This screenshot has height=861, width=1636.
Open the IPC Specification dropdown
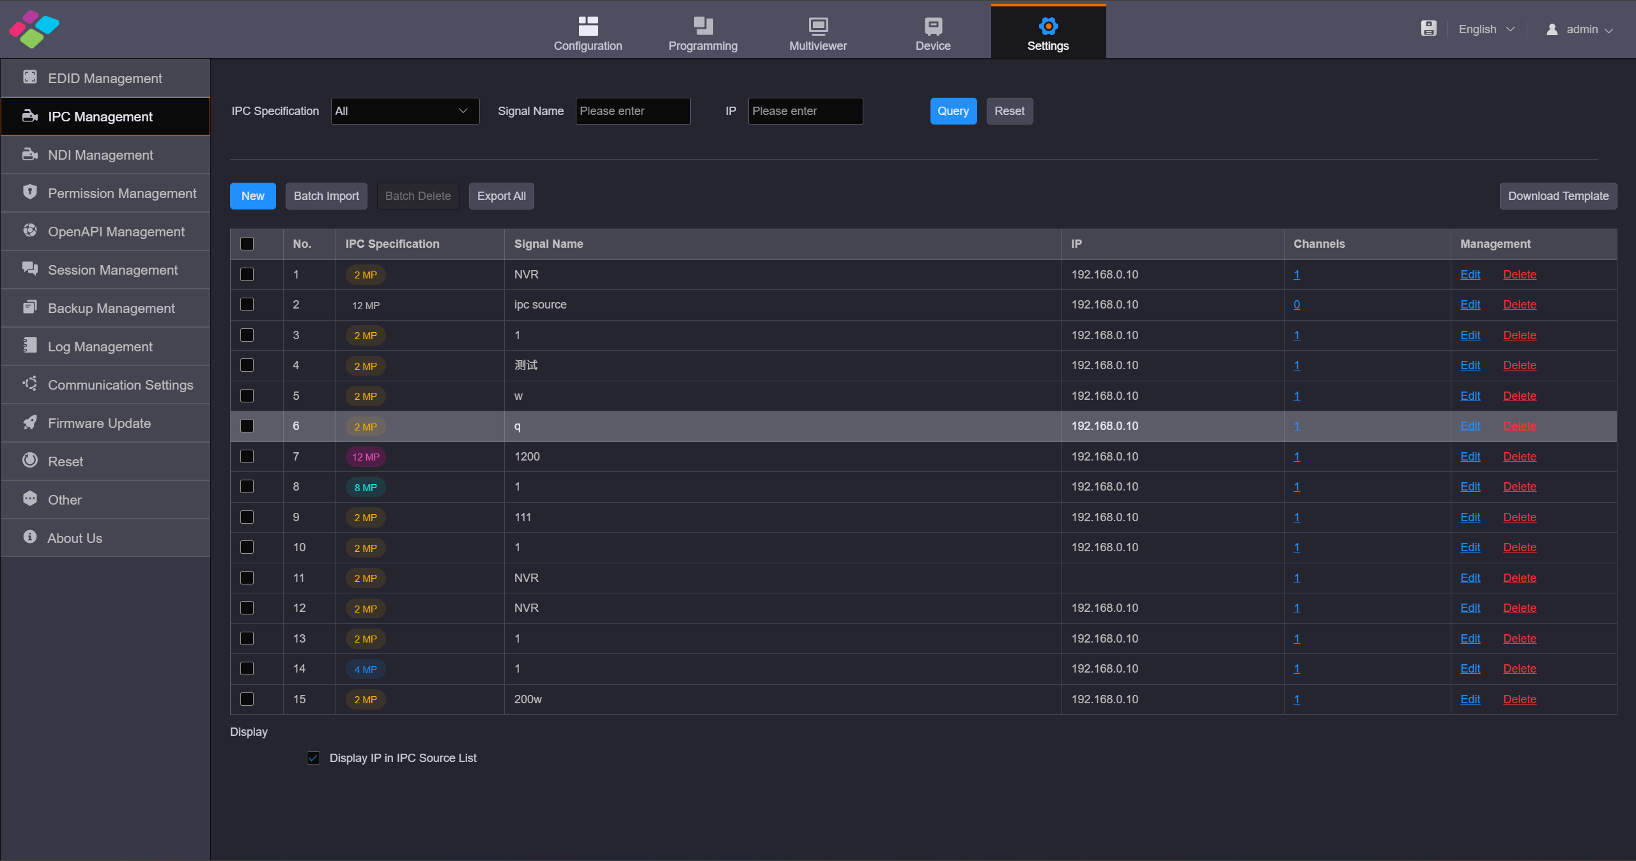(405, 111)
